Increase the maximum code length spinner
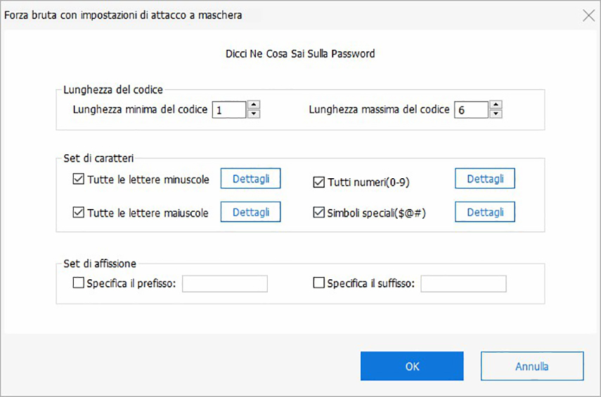Viewport: 601px width, 397px height. click(x=496, y=105)
